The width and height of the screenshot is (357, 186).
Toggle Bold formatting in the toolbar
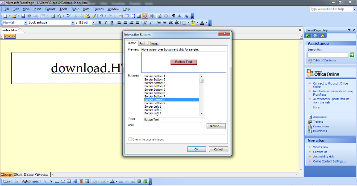coord(100,22)
